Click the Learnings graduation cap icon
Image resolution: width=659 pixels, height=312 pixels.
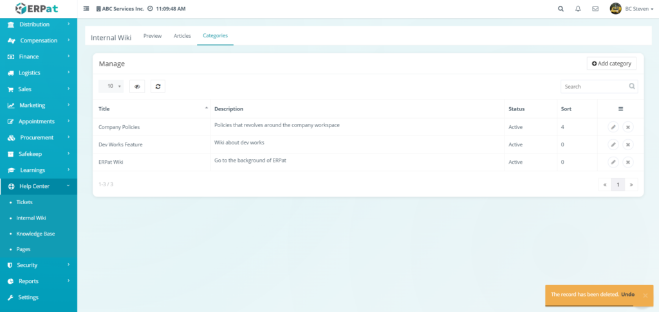coord(12,170)
